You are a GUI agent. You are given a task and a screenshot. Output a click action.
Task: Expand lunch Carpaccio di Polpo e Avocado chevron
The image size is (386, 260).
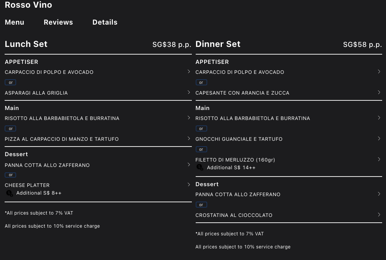coord(188,72)
